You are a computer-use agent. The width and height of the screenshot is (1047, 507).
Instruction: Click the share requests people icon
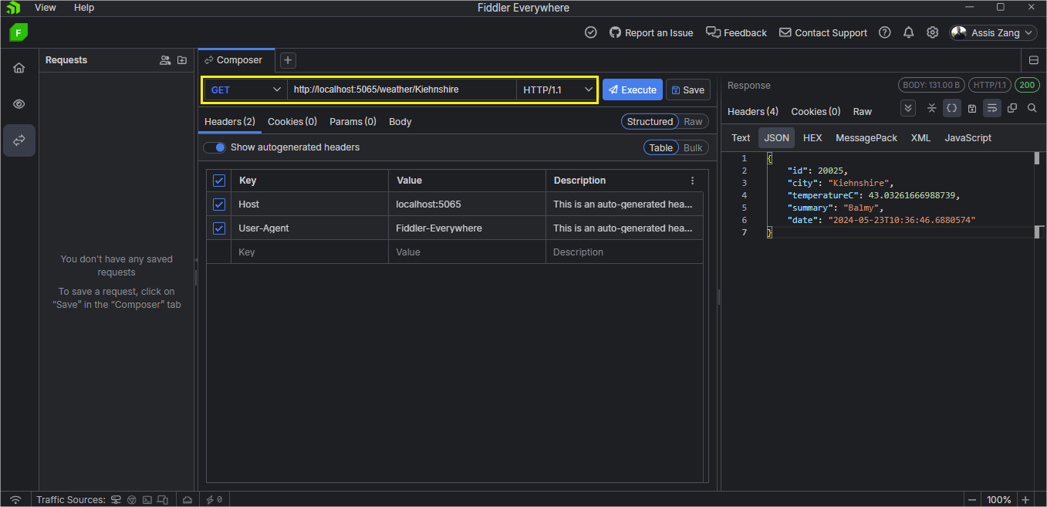pos(165,60)
